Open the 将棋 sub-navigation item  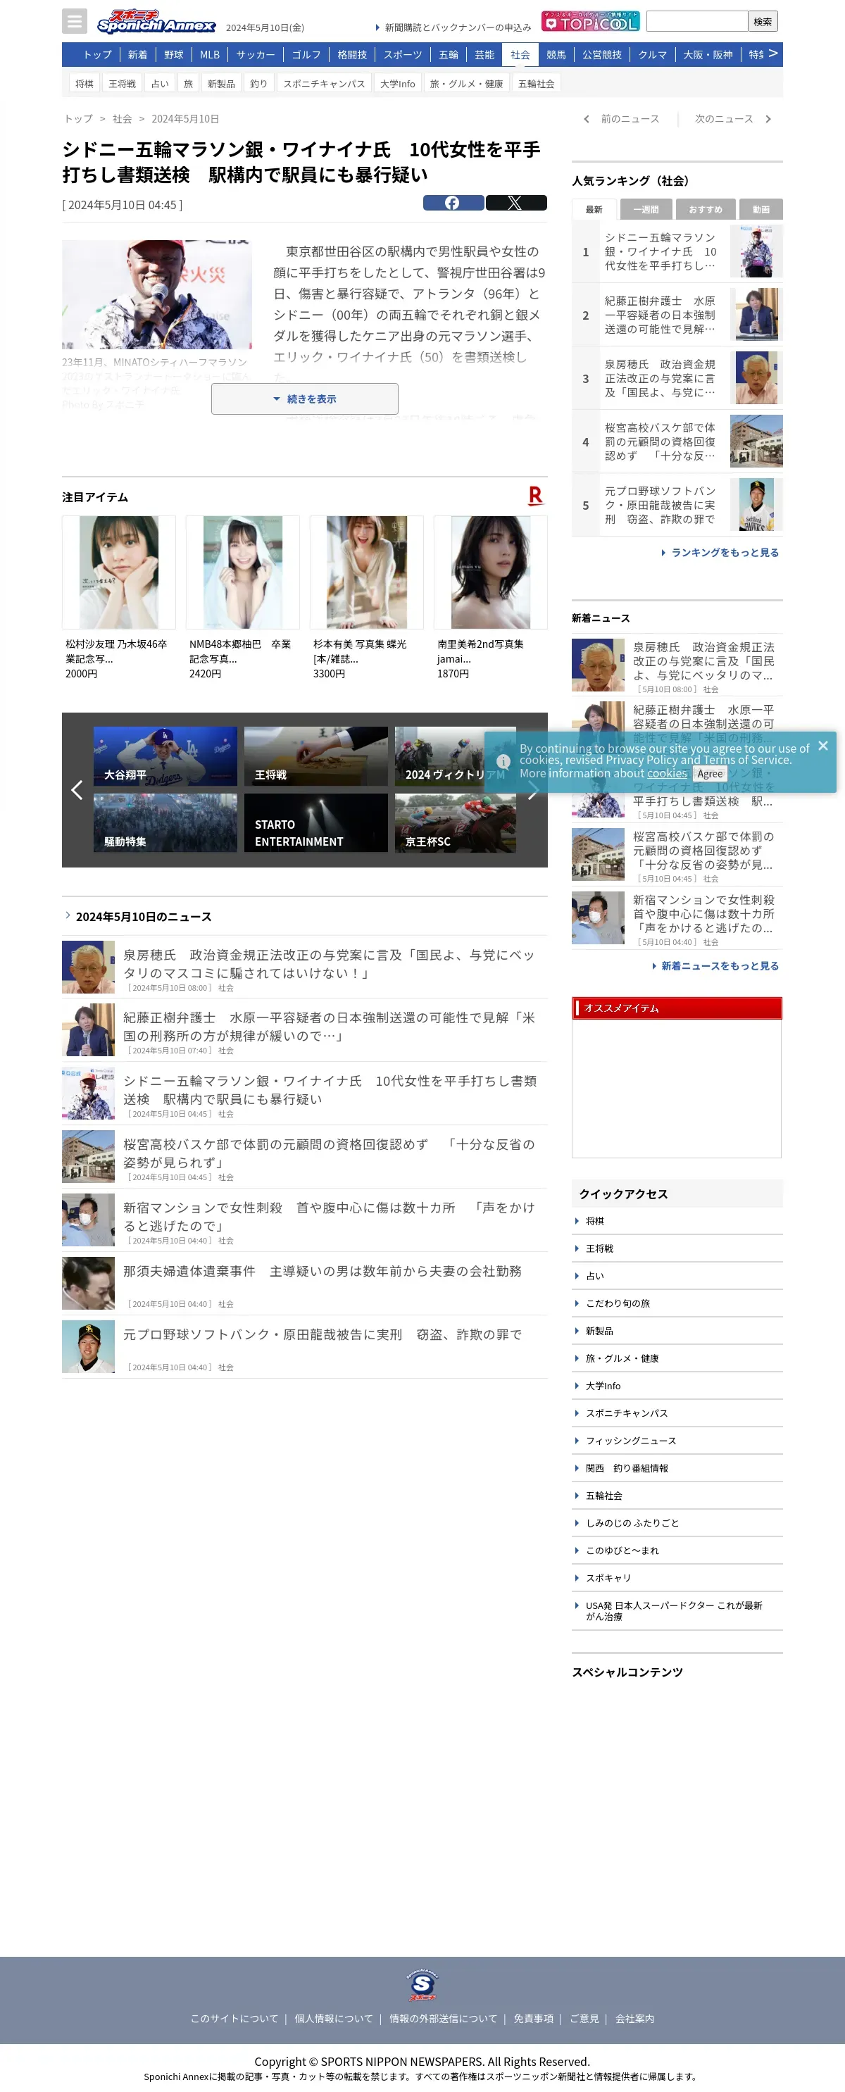click(x=84, y=84)
